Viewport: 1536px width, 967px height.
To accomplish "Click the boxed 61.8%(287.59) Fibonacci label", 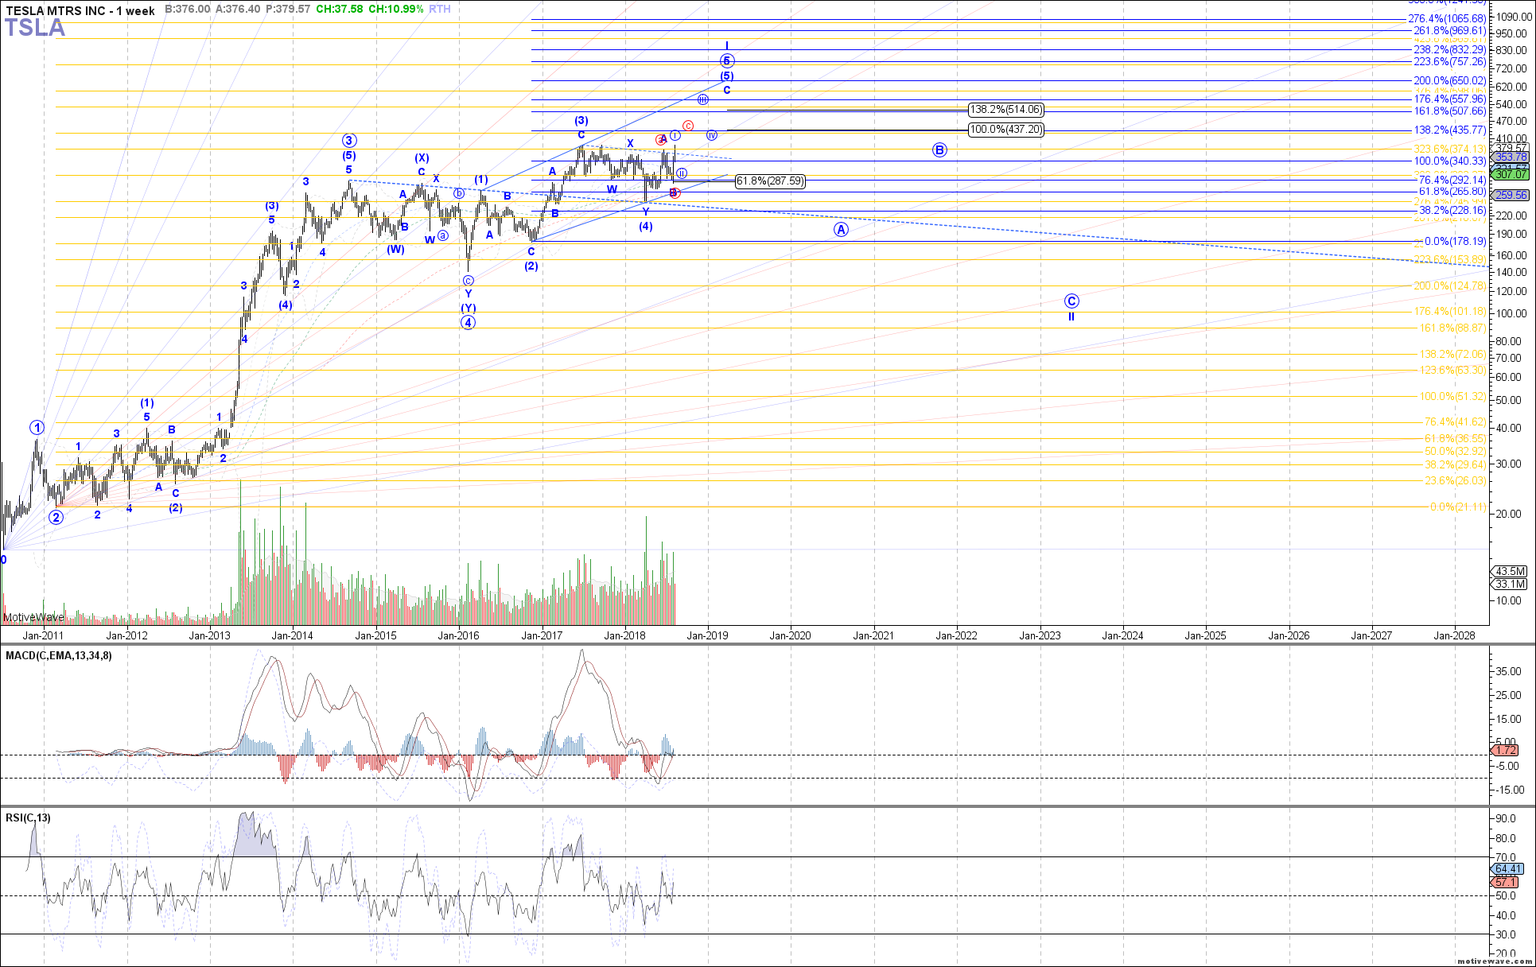I will pyautogui.click(x=770, y=181).
